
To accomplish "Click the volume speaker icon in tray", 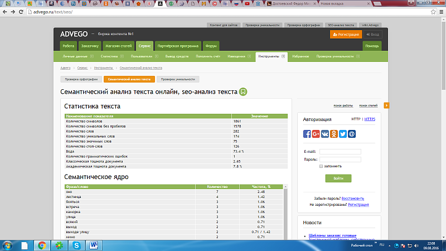I will tap(416, 245).
